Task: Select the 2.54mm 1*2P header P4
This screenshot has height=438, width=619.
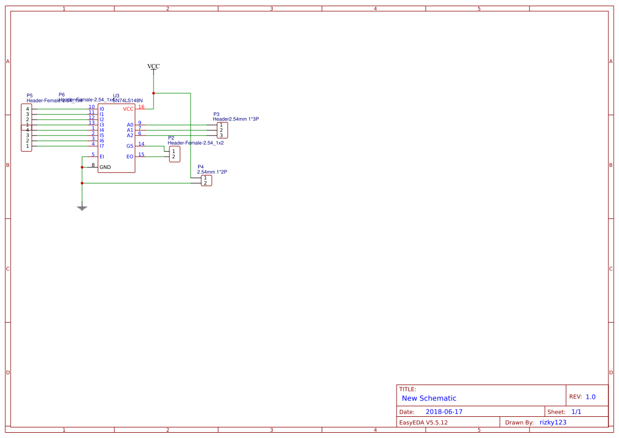Action: coord(206,180)
